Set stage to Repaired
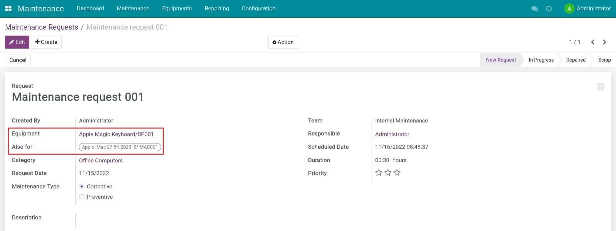 [576, 60]
